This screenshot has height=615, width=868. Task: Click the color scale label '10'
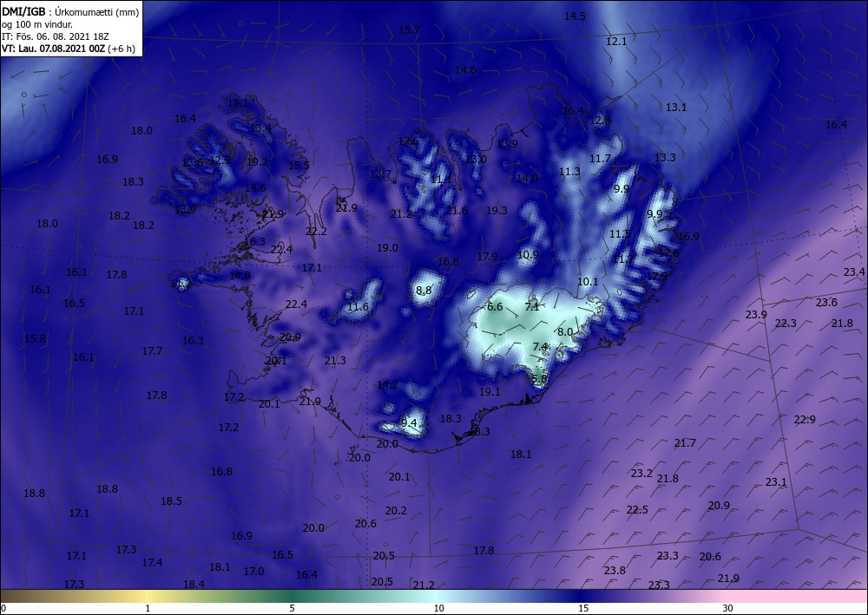point(439,608)
